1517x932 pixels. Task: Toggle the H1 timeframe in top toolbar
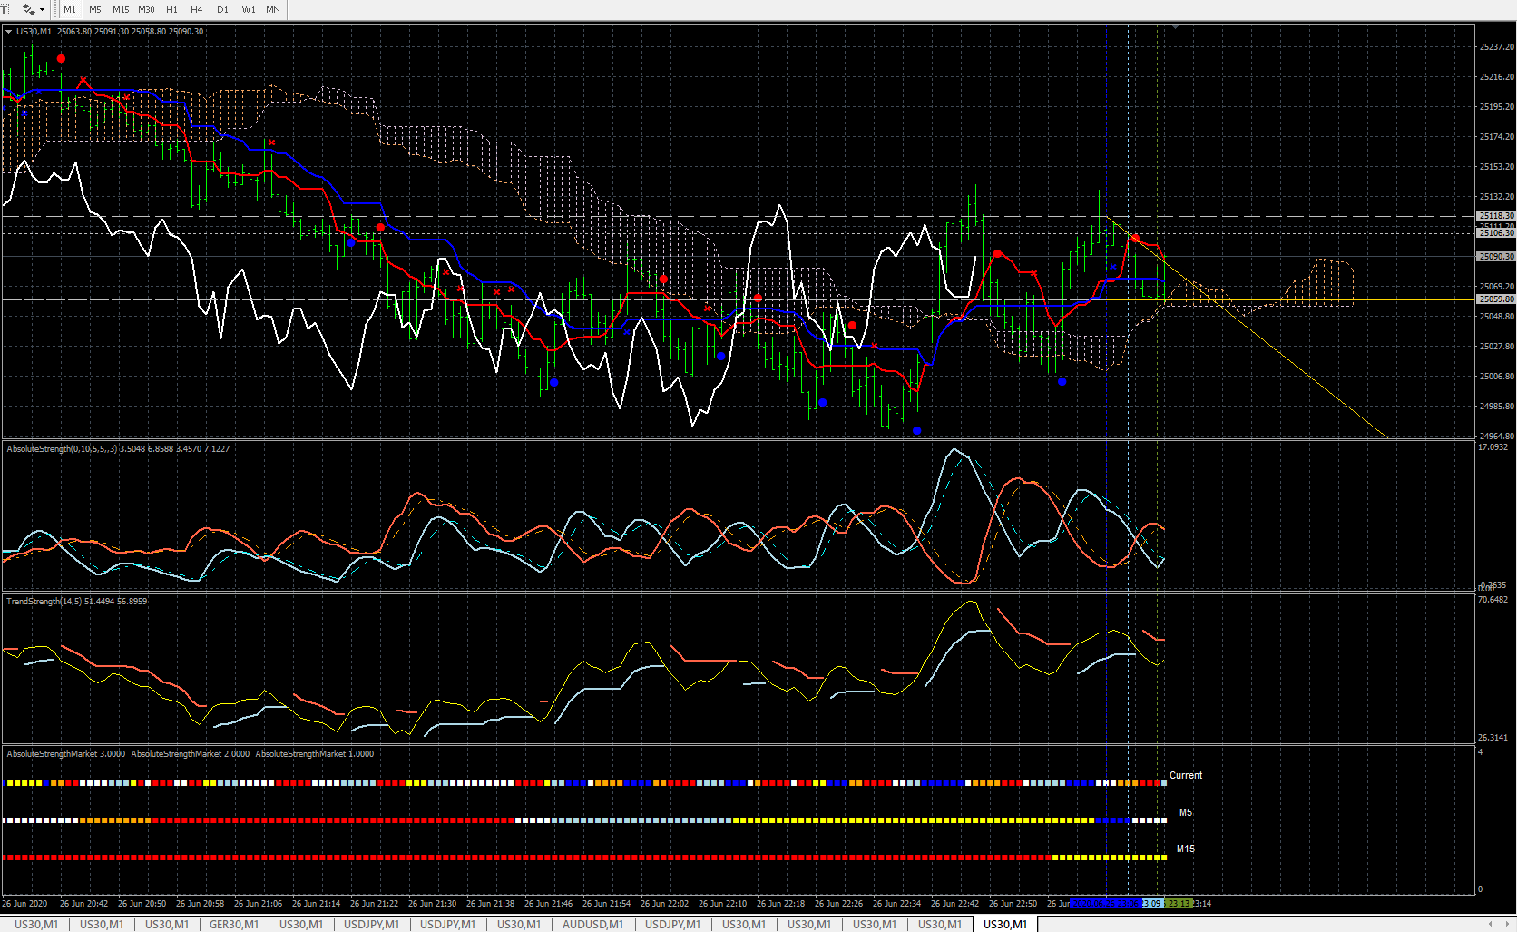click(171, 9)
